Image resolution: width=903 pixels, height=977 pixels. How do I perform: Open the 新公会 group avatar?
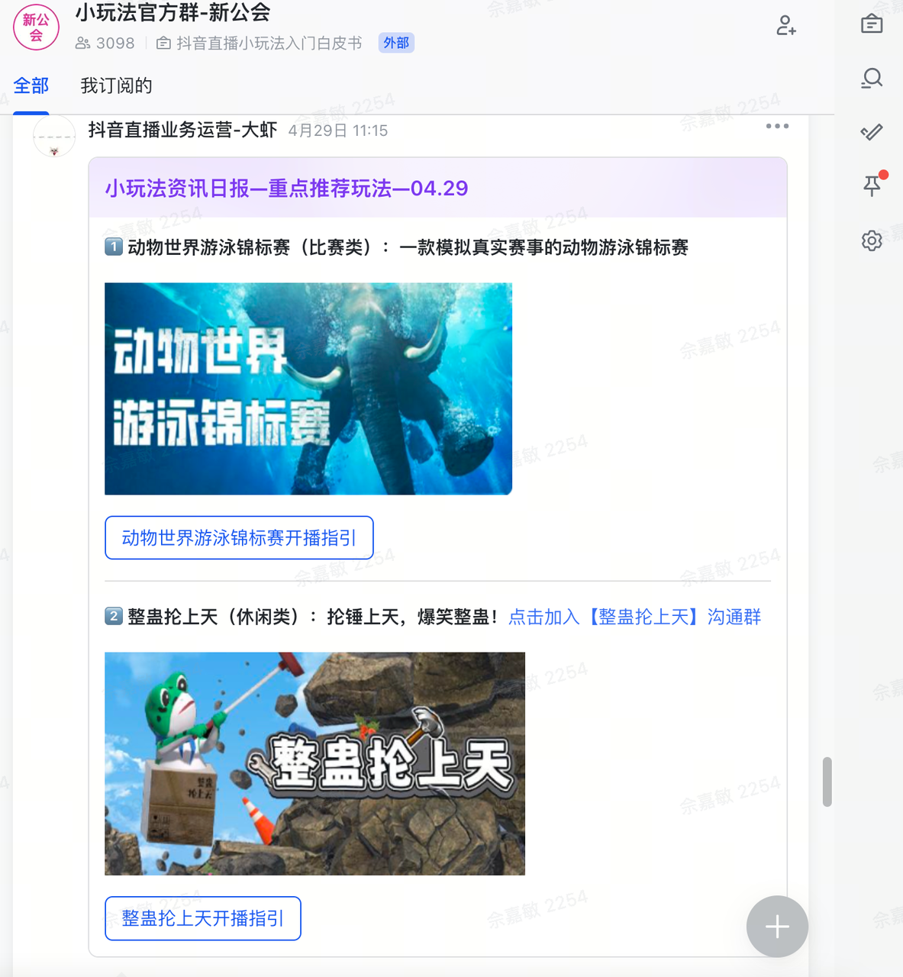coord(36,27)
